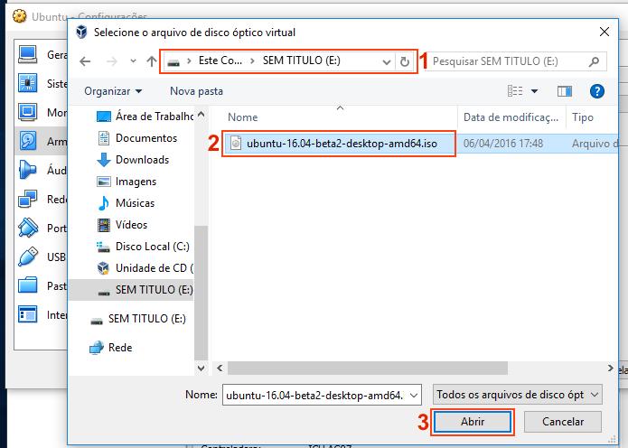This screenshot has width=628, height=448.
Task: Sort by Nome column header
Action: 243,117
